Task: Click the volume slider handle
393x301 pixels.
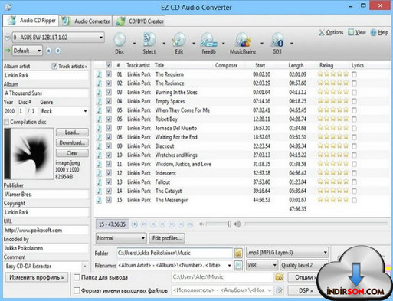Action: click(230, 224)
